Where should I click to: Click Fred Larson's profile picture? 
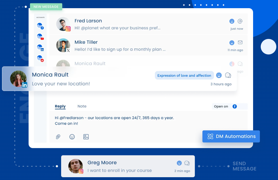63,24
